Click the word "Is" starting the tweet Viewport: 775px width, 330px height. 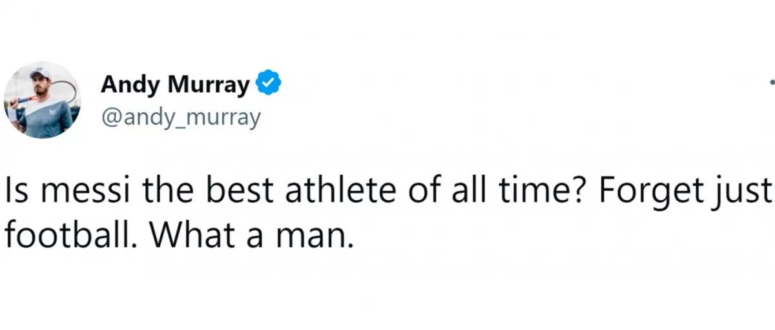[15, 192]
